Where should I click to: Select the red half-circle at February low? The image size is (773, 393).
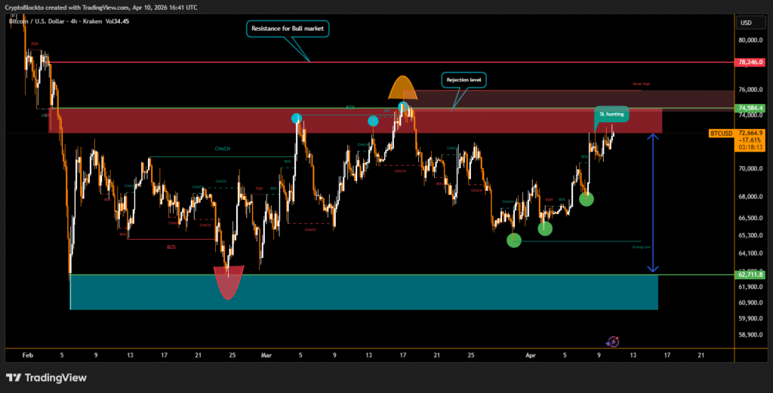tap(228, 285)
